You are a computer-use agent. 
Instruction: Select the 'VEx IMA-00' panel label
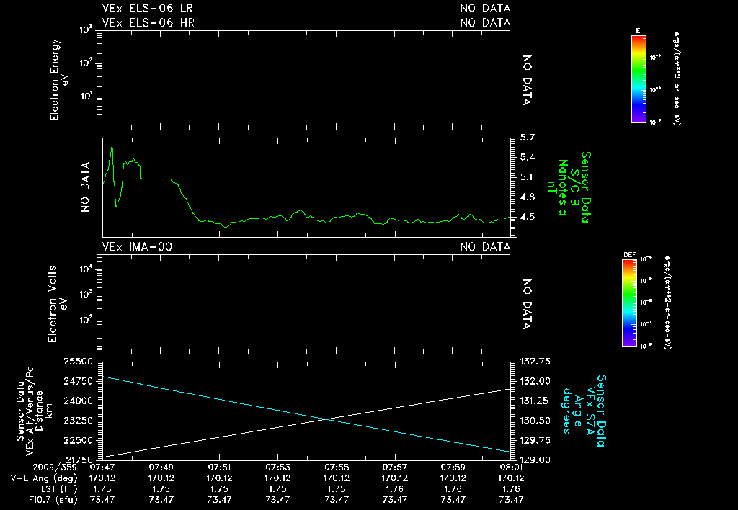point(137,247)
